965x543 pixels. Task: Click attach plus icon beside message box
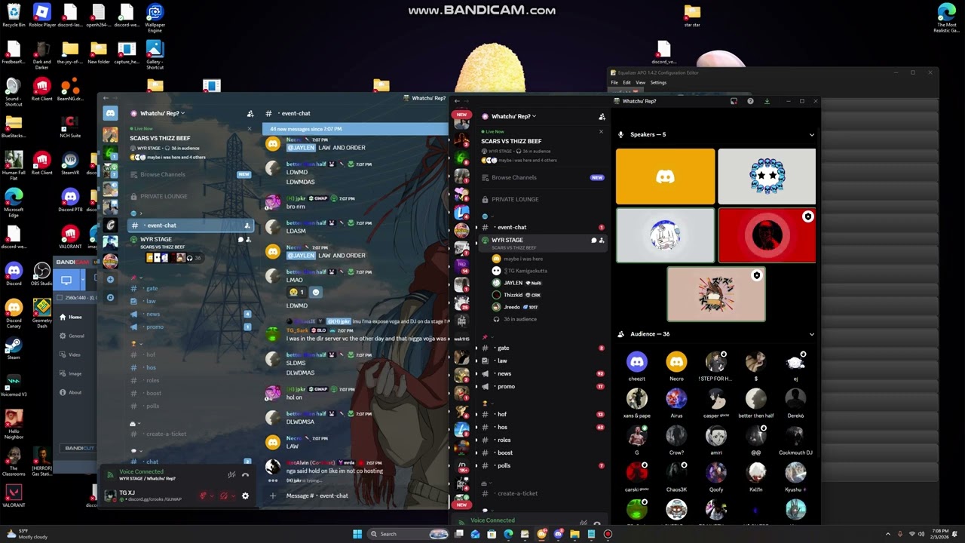273,495
